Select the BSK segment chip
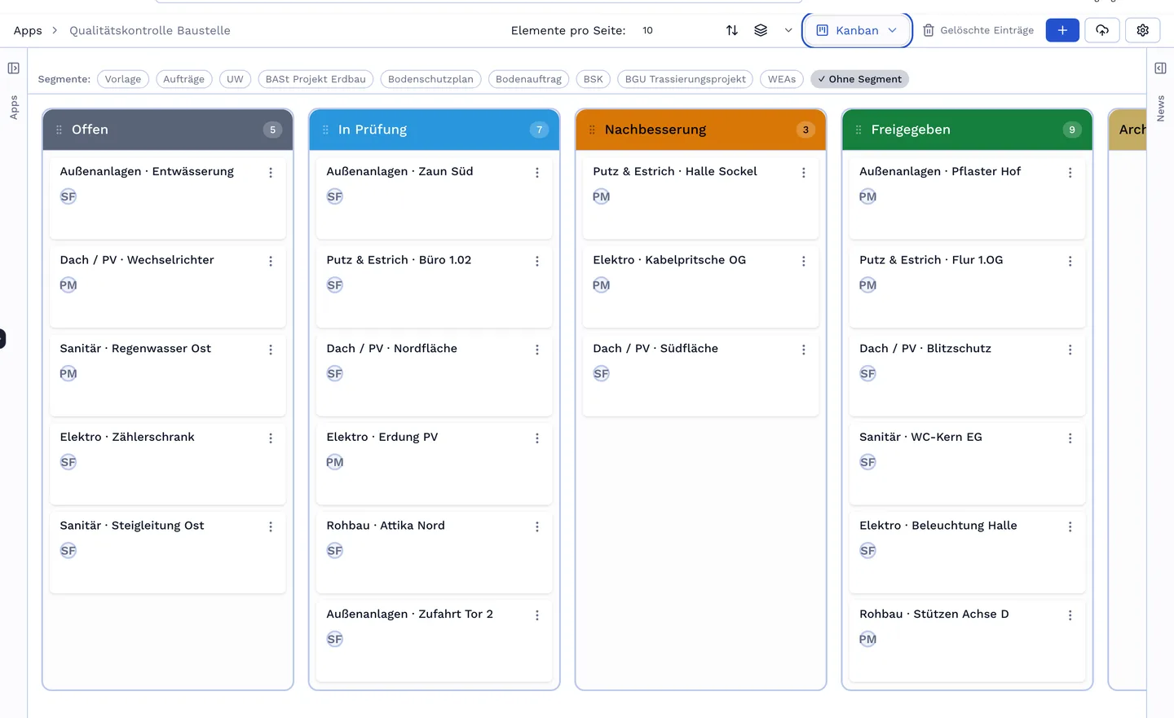Viewport: 1174px width, 718px height. point(594,79)
